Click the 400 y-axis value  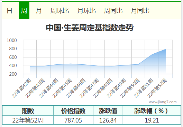pyautogui.click(x=13, y=66)
